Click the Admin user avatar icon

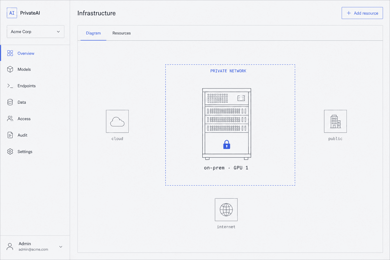point(10,247)
